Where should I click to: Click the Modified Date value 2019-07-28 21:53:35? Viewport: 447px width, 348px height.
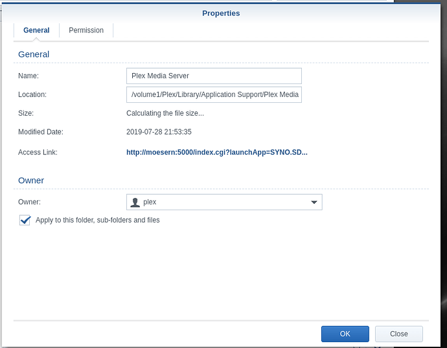(159, 132)
